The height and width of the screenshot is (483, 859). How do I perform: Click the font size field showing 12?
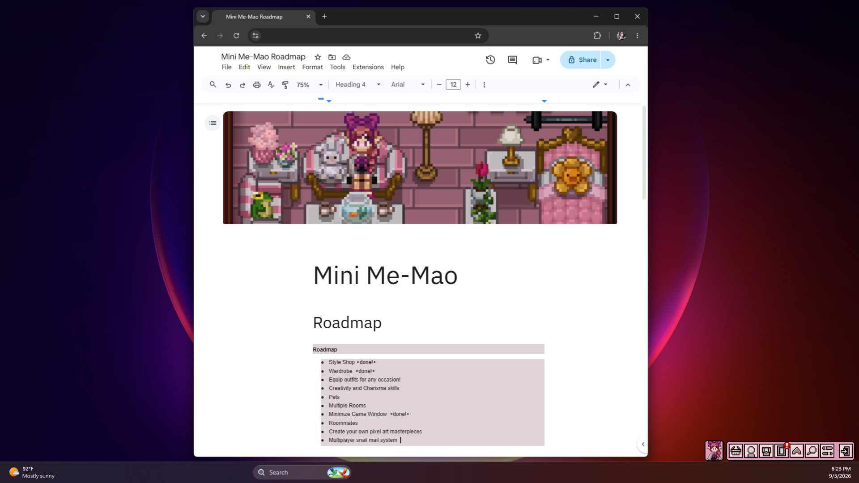(x=453, y=85)
